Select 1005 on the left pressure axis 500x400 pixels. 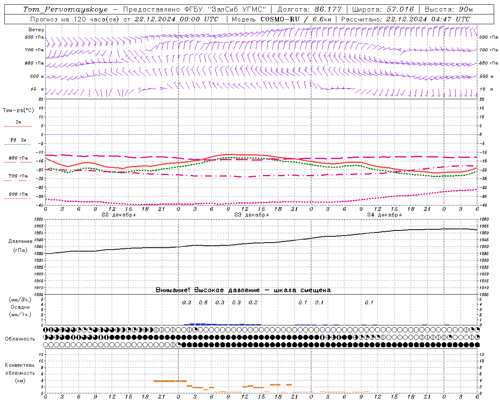[39, 295]
